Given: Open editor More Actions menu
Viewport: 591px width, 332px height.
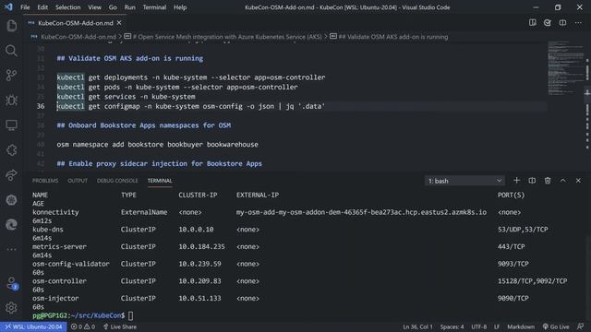Looking at the screenshot, I should click(578, 23).
